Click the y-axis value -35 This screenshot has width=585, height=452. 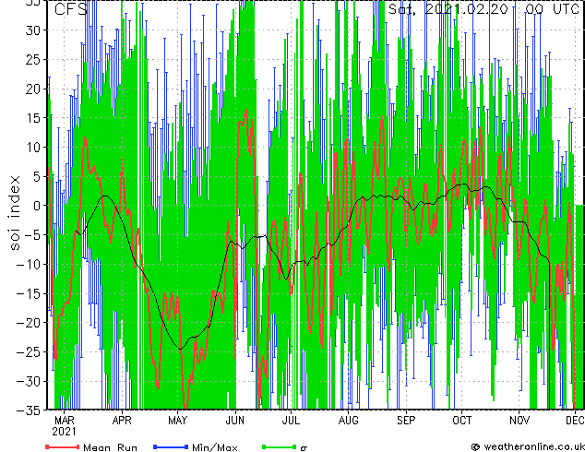tap(29, 410)
